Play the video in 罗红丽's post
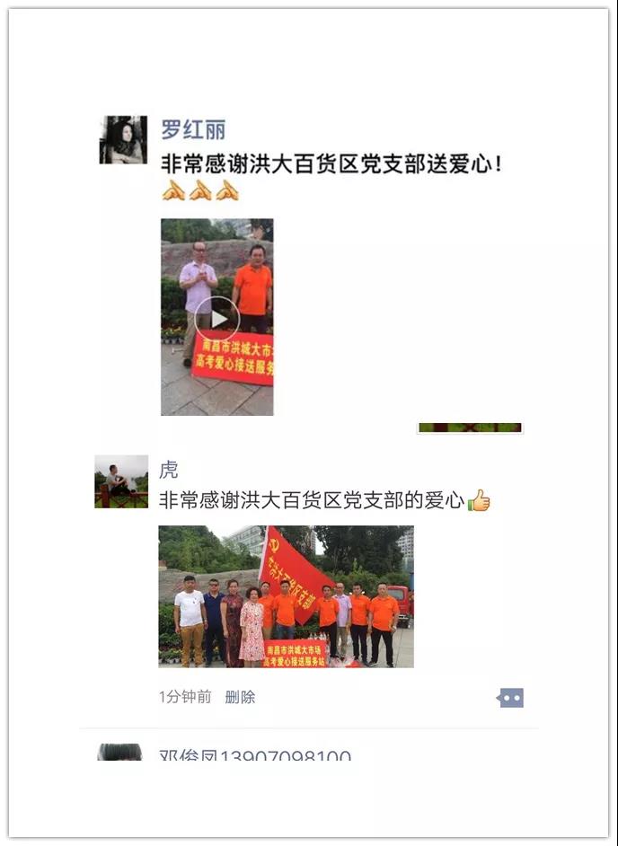This screenshot has height=846, width=618. tap(217, 317)
